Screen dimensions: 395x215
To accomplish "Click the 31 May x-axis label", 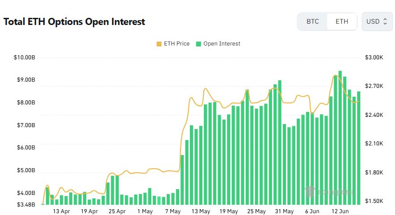I will pyautogui.click(x=284, y=211).
